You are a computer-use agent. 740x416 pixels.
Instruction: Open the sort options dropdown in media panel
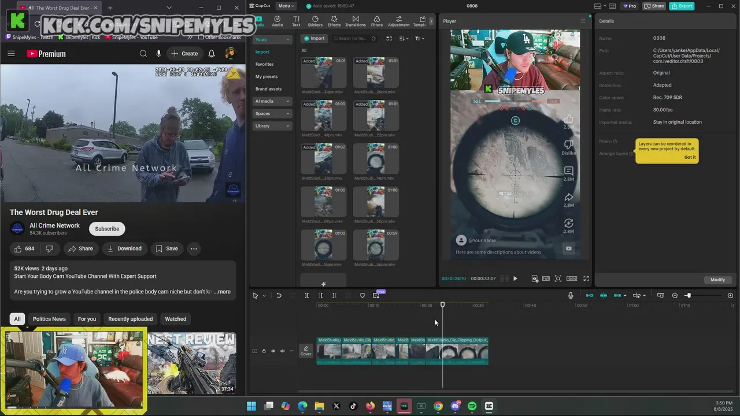[404, 38]
